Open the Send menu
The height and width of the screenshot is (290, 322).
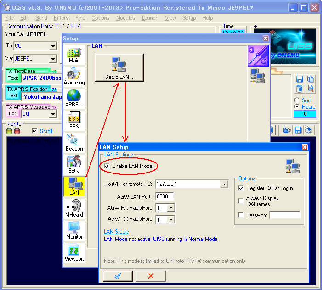[41, 18]
